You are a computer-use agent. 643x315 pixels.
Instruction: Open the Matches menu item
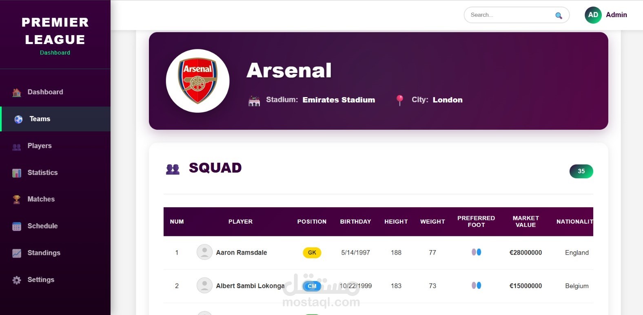pyautogui.click(x=41, y=199)
